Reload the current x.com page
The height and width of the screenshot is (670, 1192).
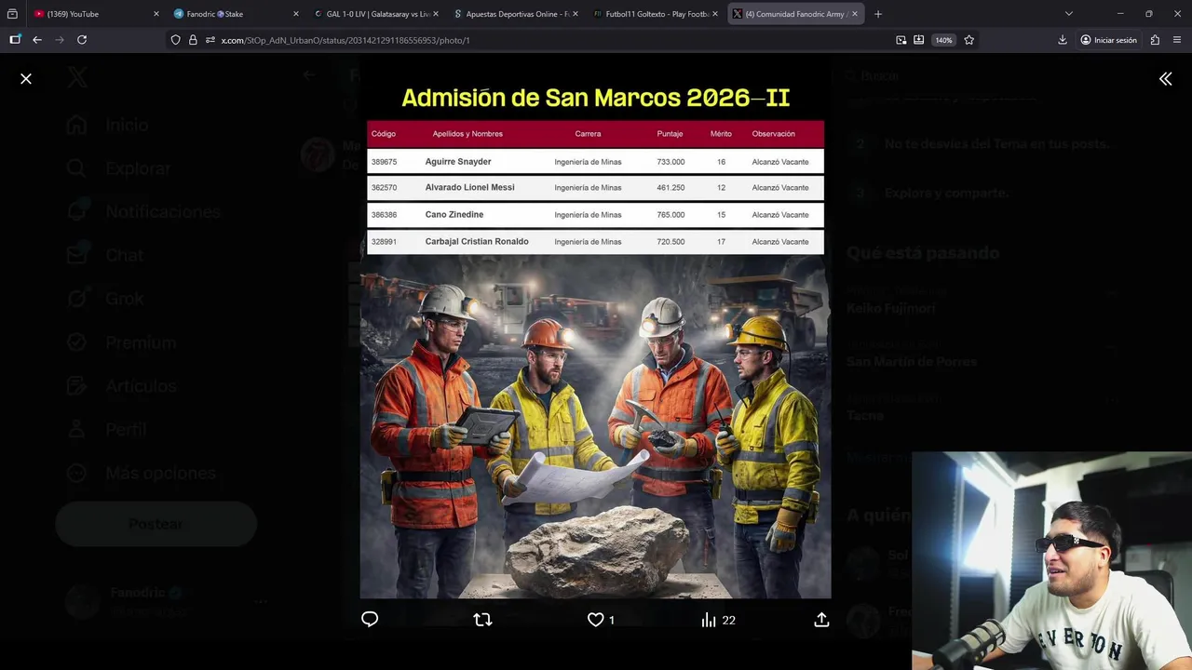point(82,40)
